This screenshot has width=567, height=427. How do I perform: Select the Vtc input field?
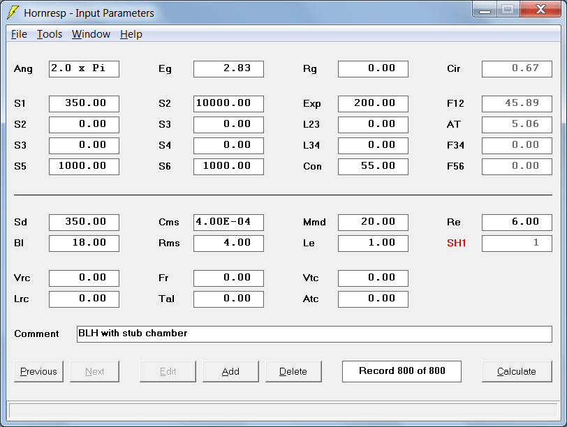coord(373,278)
